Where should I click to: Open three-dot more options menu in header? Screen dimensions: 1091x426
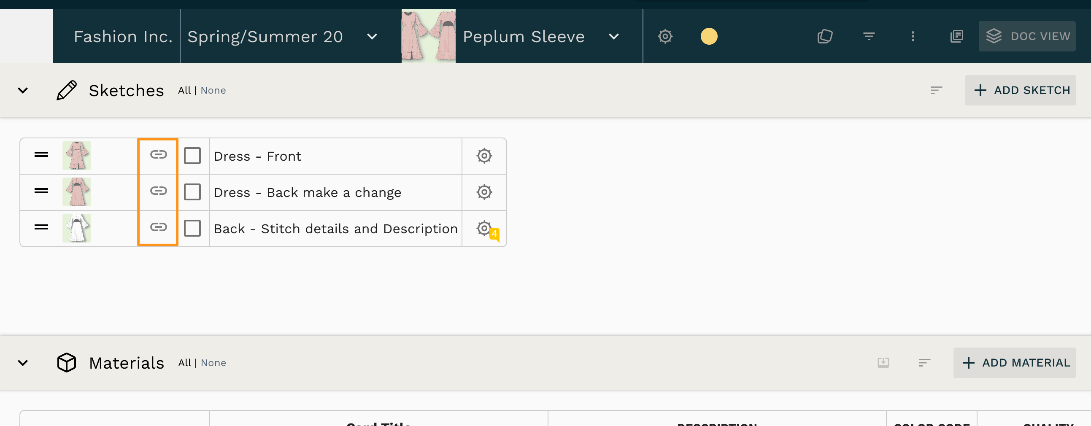[x=913, y=36]
